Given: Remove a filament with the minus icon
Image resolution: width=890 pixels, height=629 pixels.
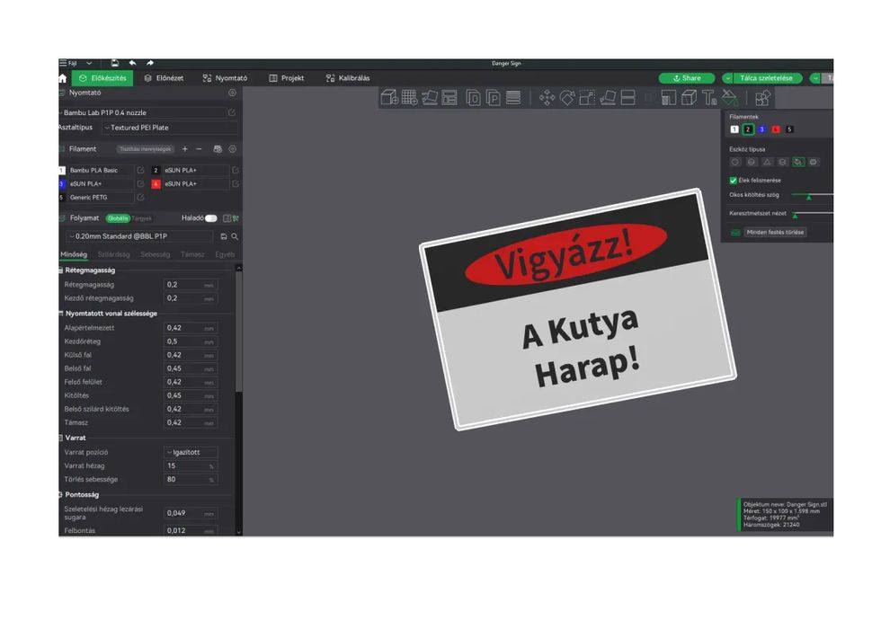Looking at the screenshot, I should click(x=199, y=149).
